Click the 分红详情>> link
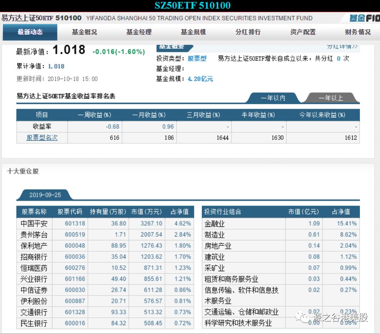Image resolution: width=380 pixels, height=334 pixels. tap(342, 46)
